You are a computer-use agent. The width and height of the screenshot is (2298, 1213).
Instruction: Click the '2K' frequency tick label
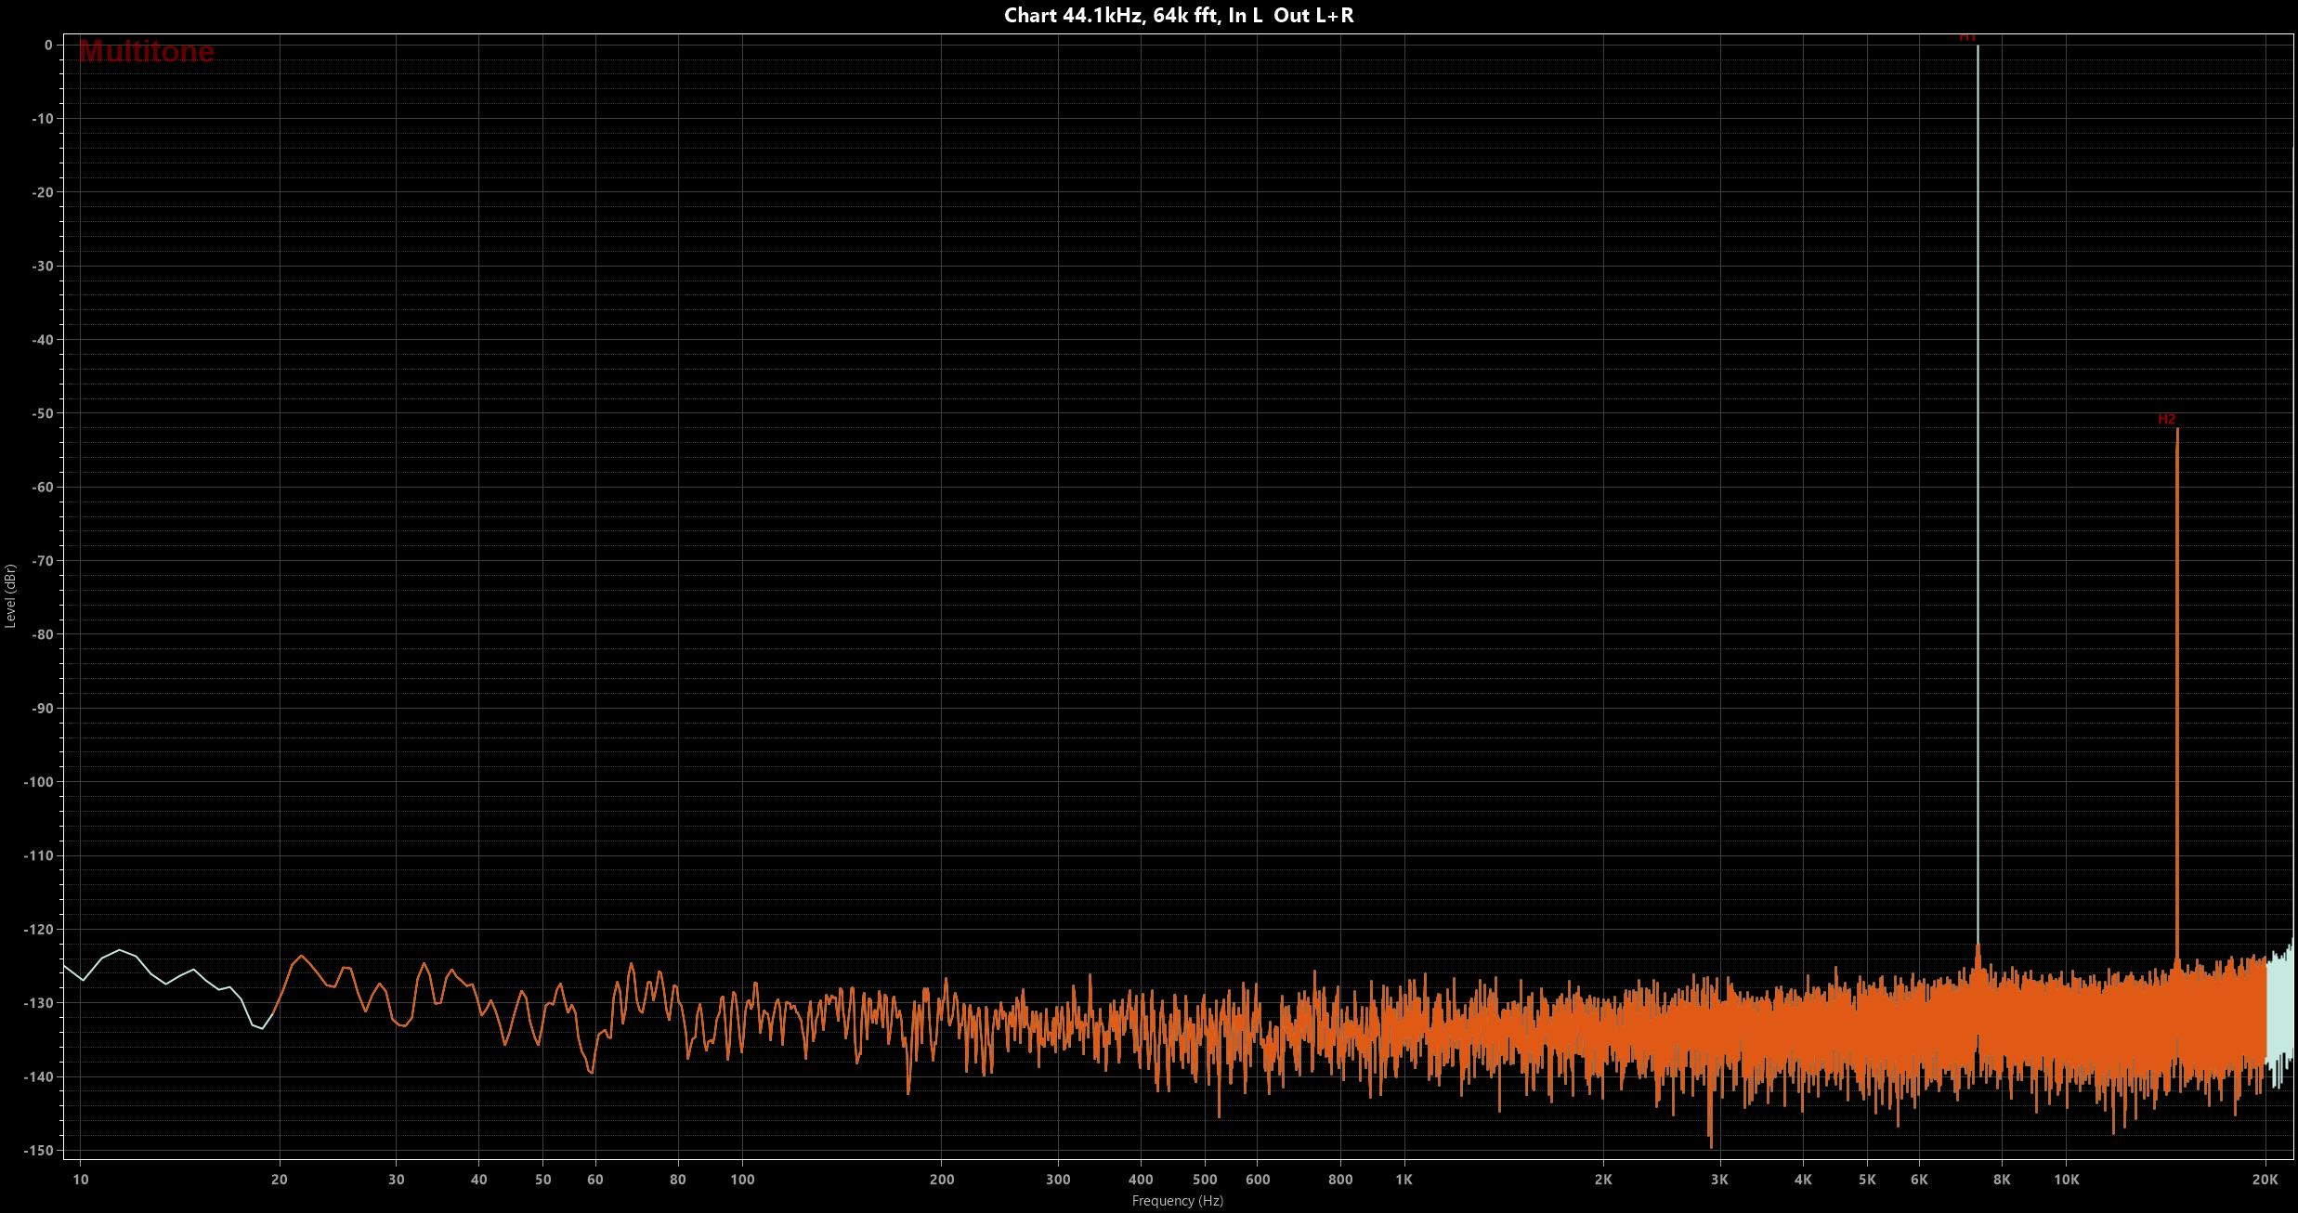(1603, 1180)
